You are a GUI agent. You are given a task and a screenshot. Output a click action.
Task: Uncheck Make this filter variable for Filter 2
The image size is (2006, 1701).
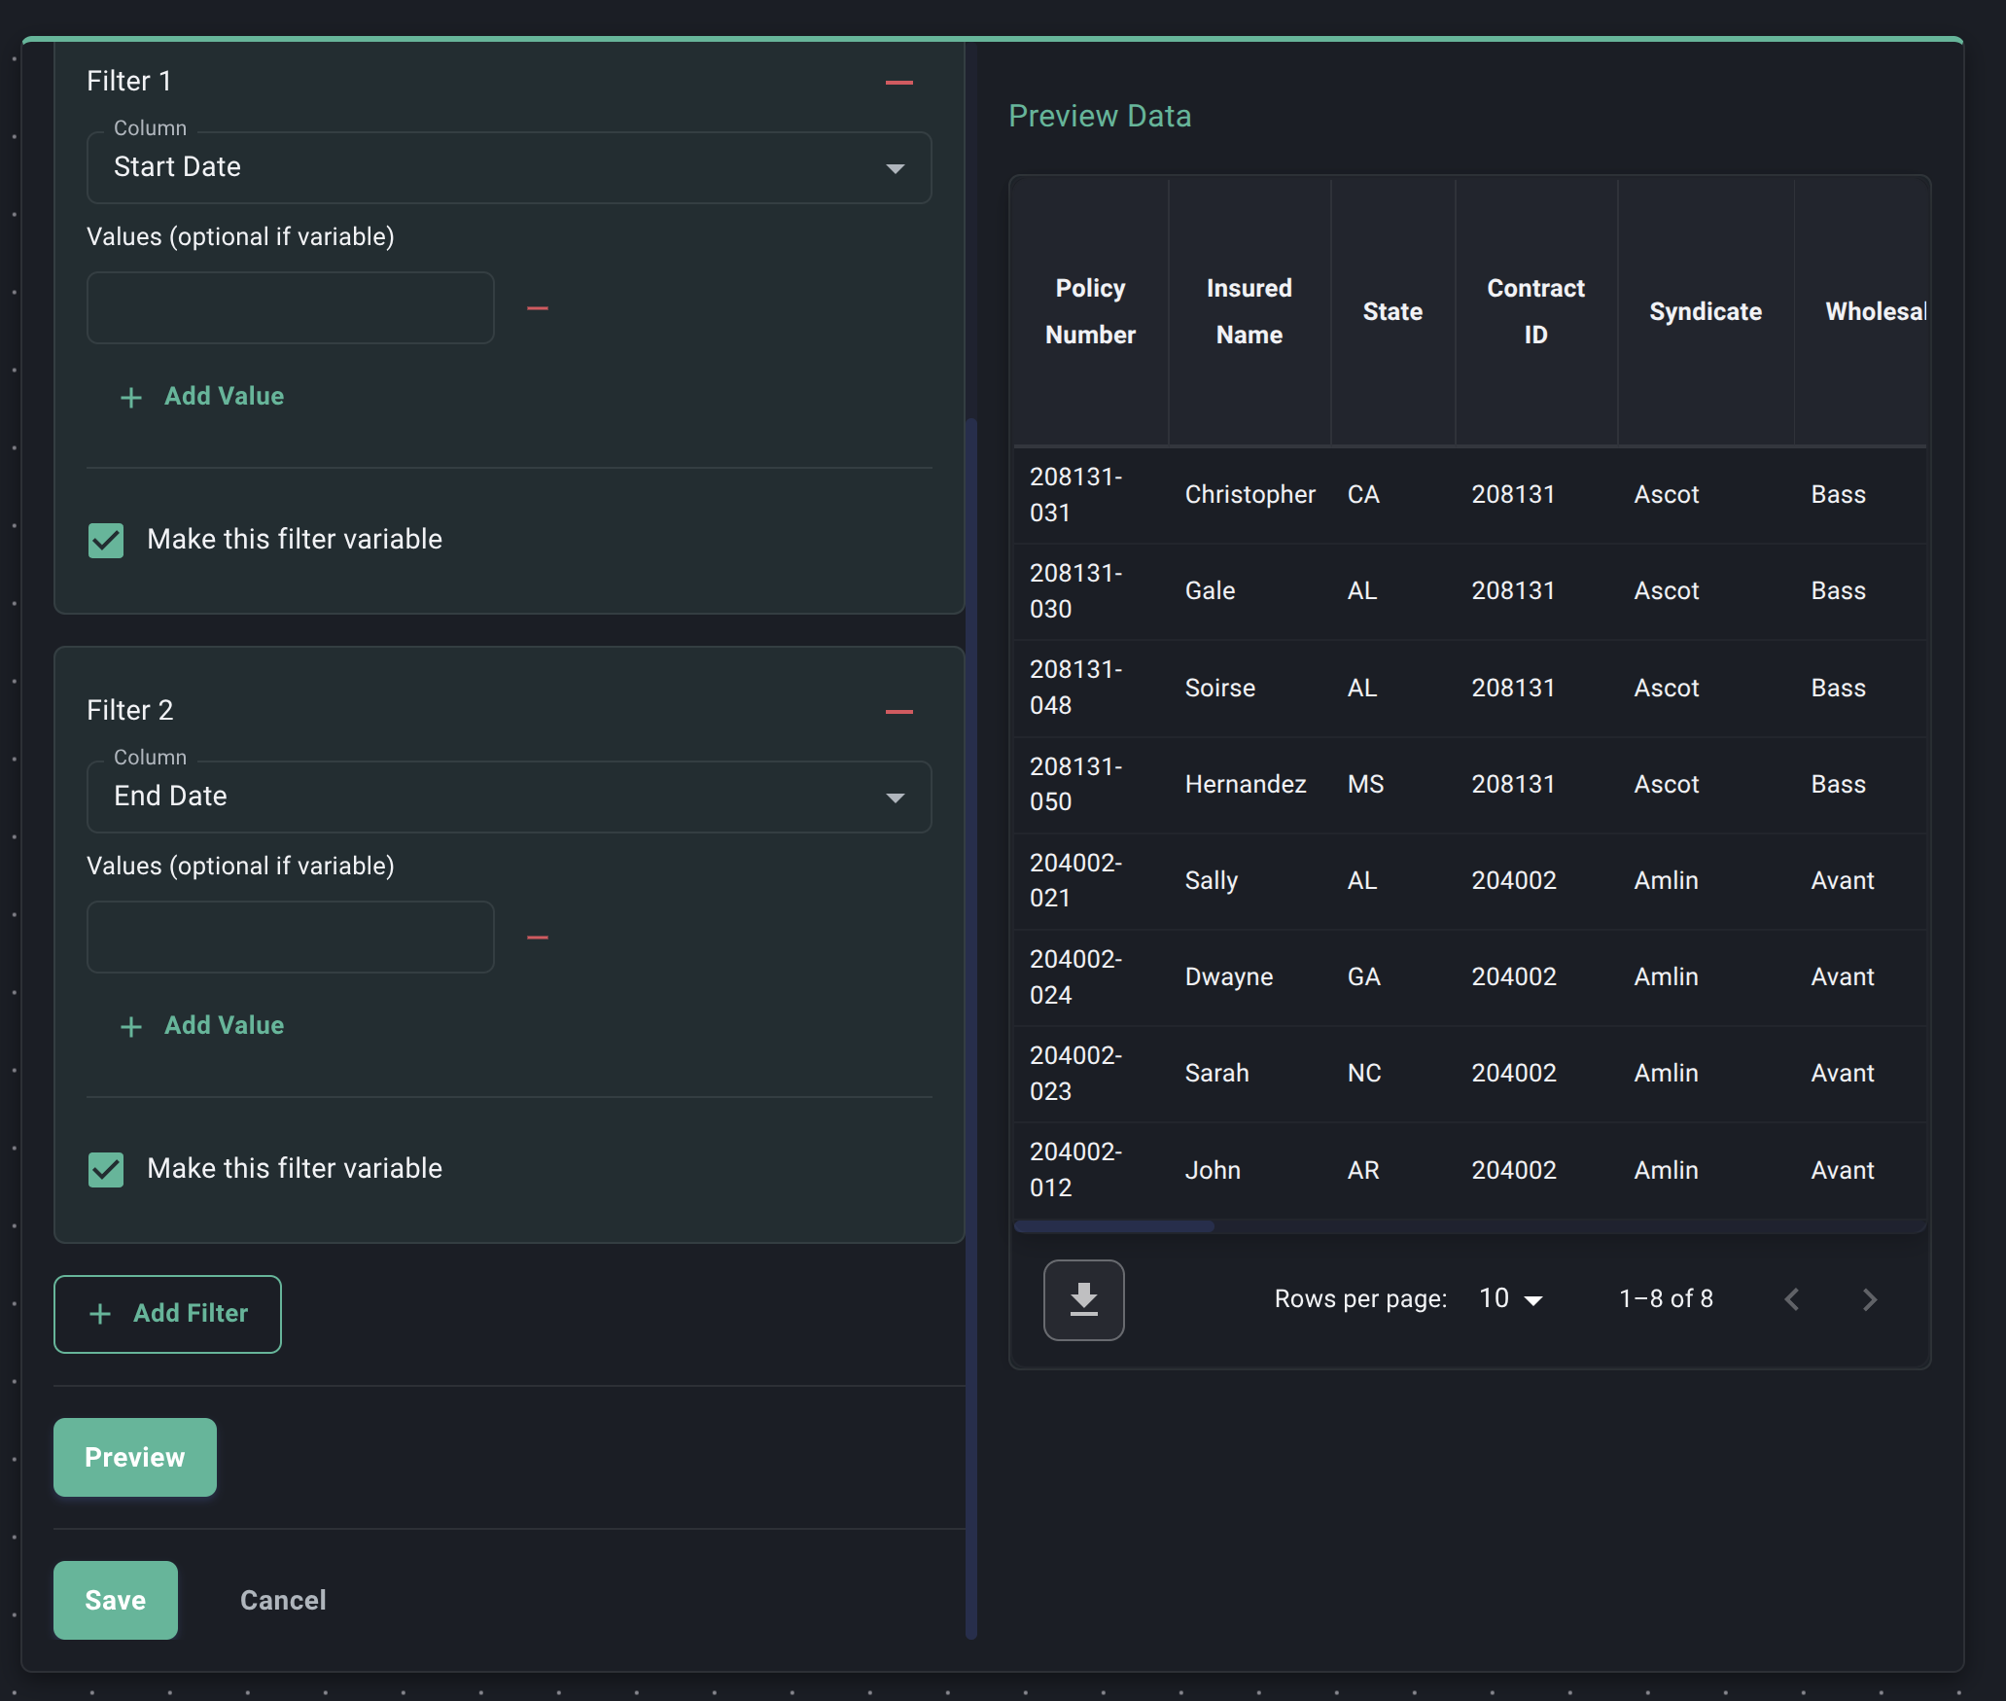point(105,1170)
